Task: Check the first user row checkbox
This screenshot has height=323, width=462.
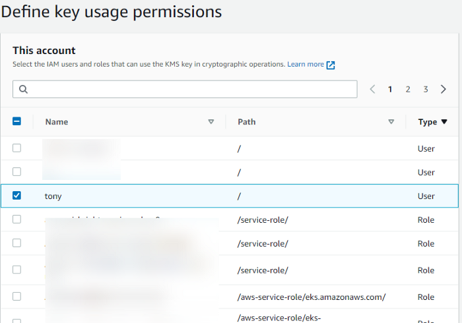Action: coord(17,148)
